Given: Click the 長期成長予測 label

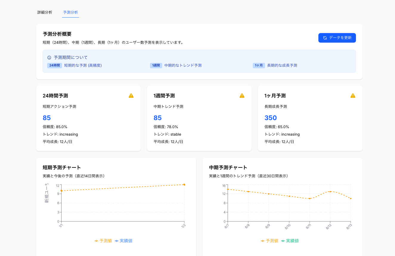Looking at the screenshot, I should point(276,106).
